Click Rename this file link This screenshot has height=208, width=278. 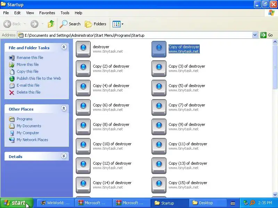[30, 58]
